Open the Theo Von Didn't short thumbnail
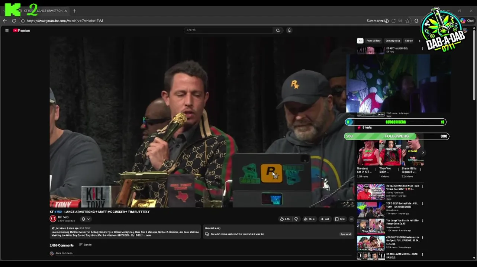 pos(390,152)
